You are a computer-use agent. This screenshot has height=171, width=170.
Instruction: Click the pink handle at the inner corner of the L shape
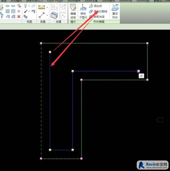click(81, 80)
